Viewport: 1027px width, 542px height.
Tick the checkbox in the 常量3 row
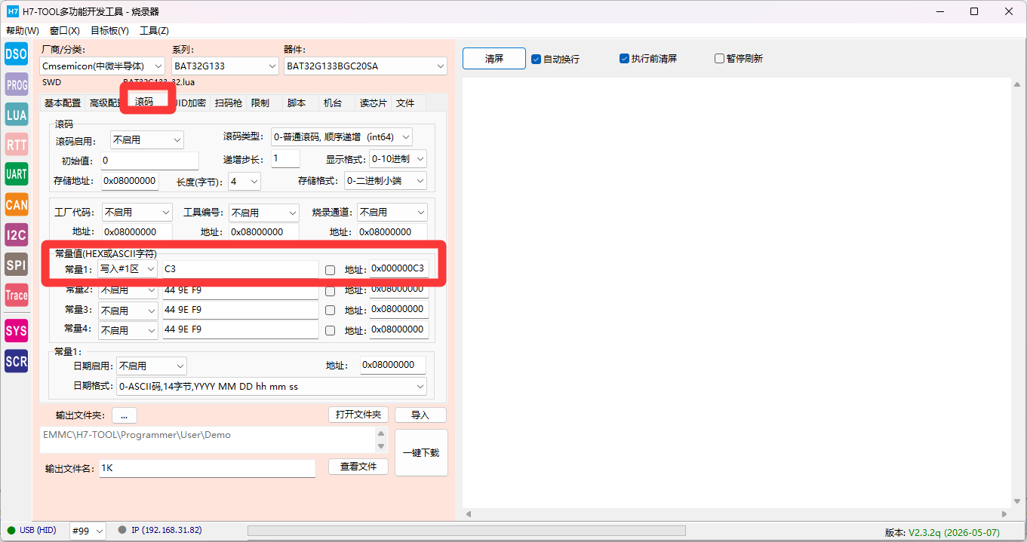[x=330, y=310]
